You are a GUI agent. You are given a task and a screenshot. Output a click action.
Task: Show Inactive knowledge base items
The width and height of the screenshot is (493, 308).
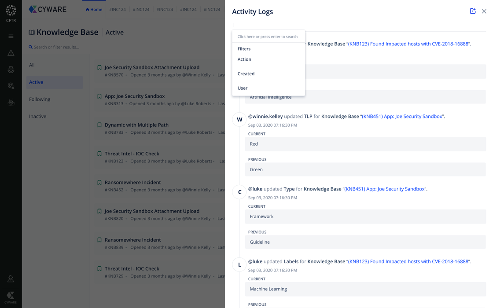[37, 117]
